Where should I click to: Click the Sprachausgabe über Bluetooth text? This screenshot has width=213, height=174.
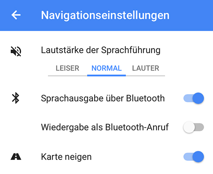pos(103,98)
